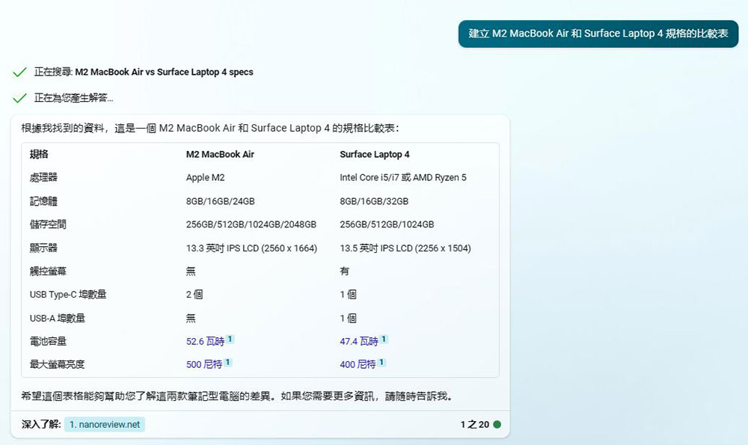Viewport: 748px width, 445px height.
Task: Click the user message bubble about 規格的比較表
Action: pos(598,34)
